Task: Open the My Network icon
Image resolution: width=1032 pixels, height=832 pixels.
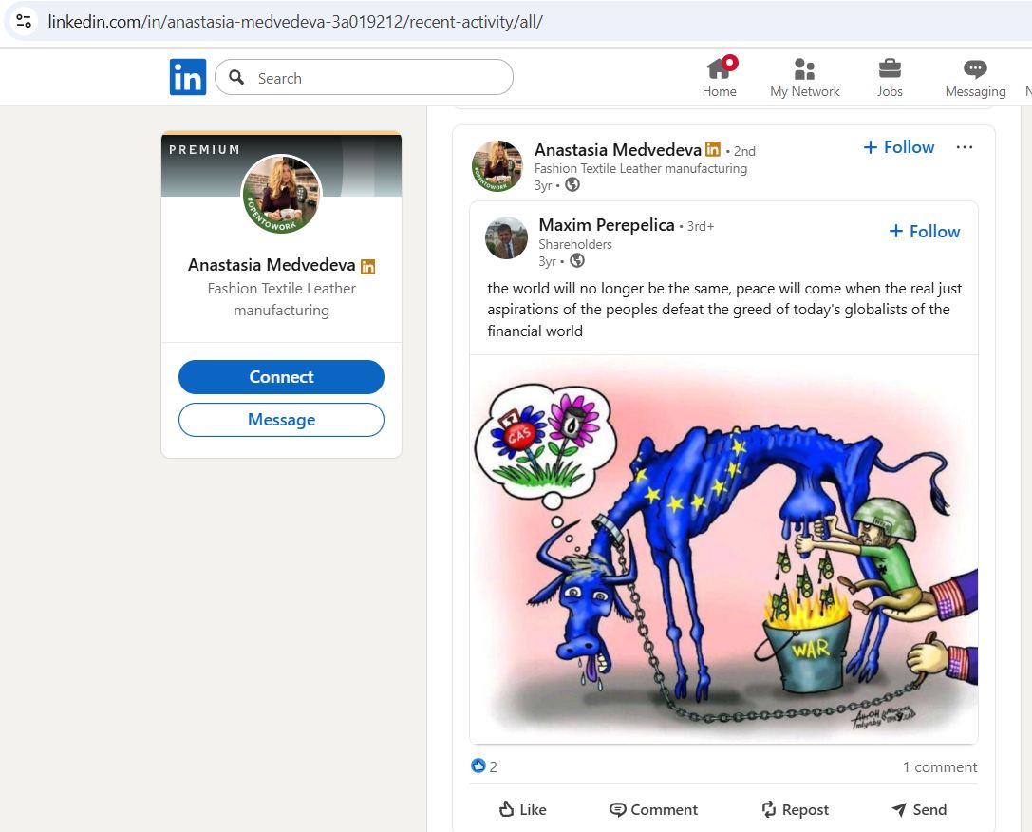Action: pos(803,68)
